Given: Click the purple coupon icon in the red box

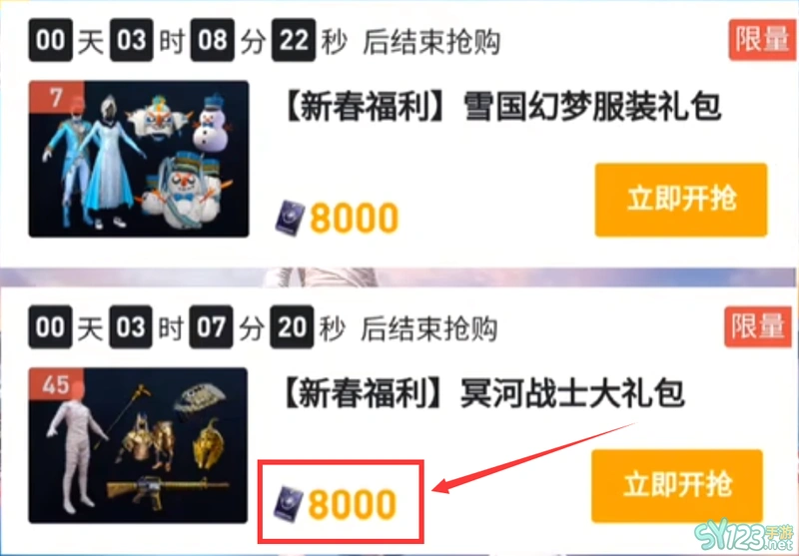Looking at the screenshot, I should 289,503.
